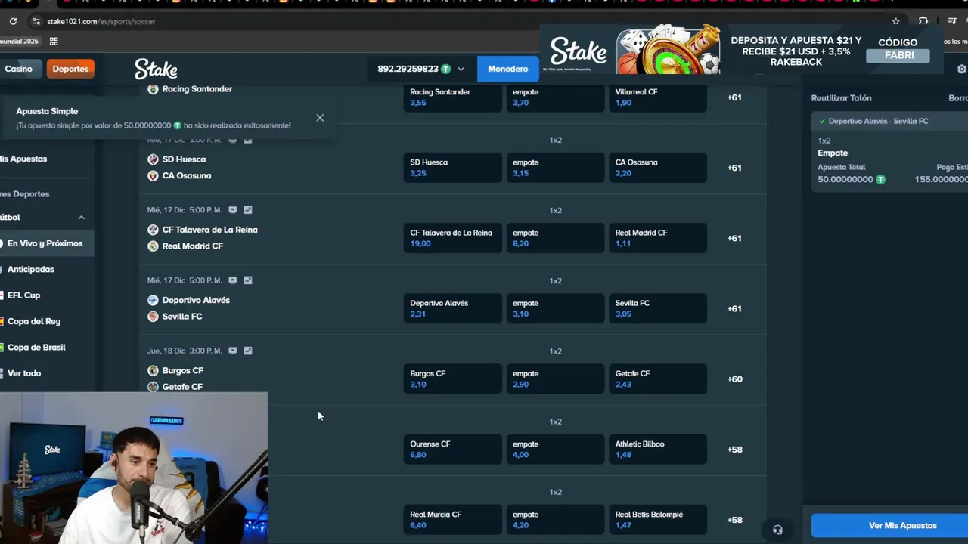Click the Burgos CF team crest
The image size is (968, 544).
pos(153,370)
